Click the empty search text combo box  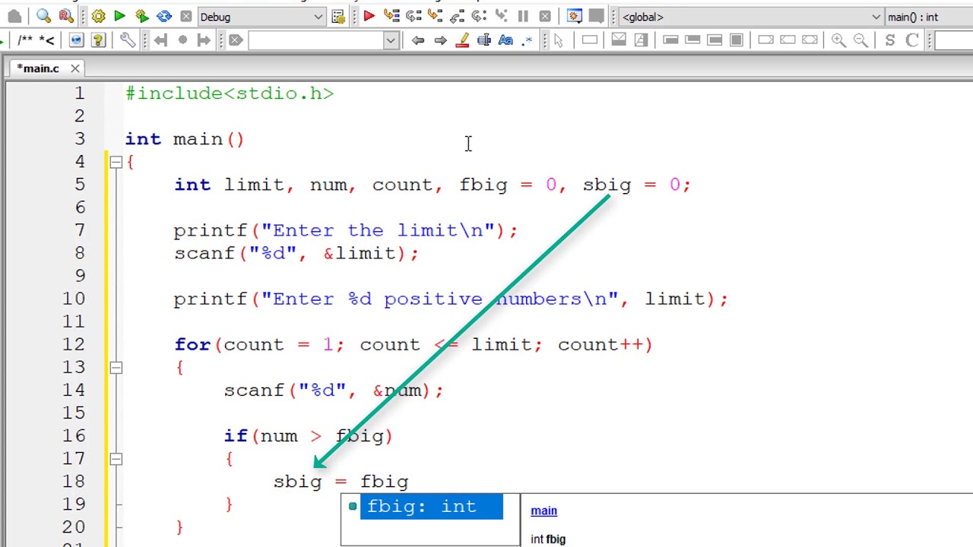point(316,40)
